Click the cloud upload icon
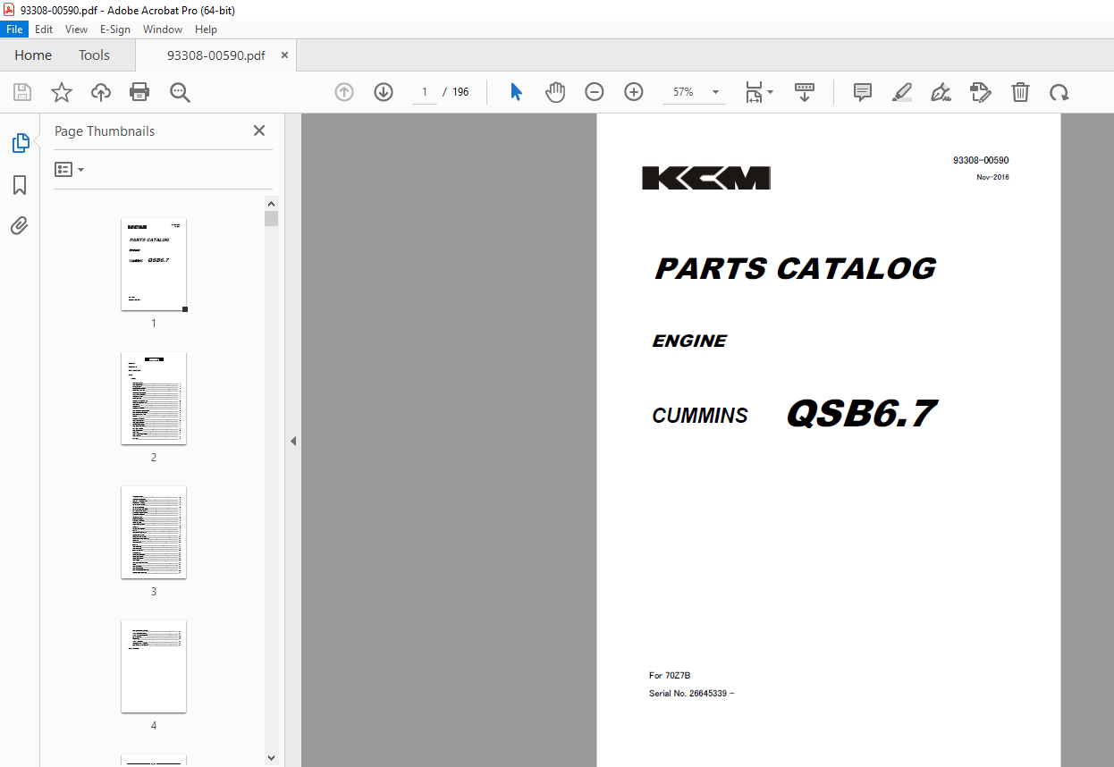 (101, 92)
